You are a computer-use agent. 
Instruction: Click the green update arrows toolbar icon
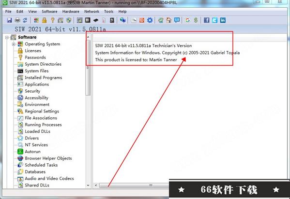161,20
